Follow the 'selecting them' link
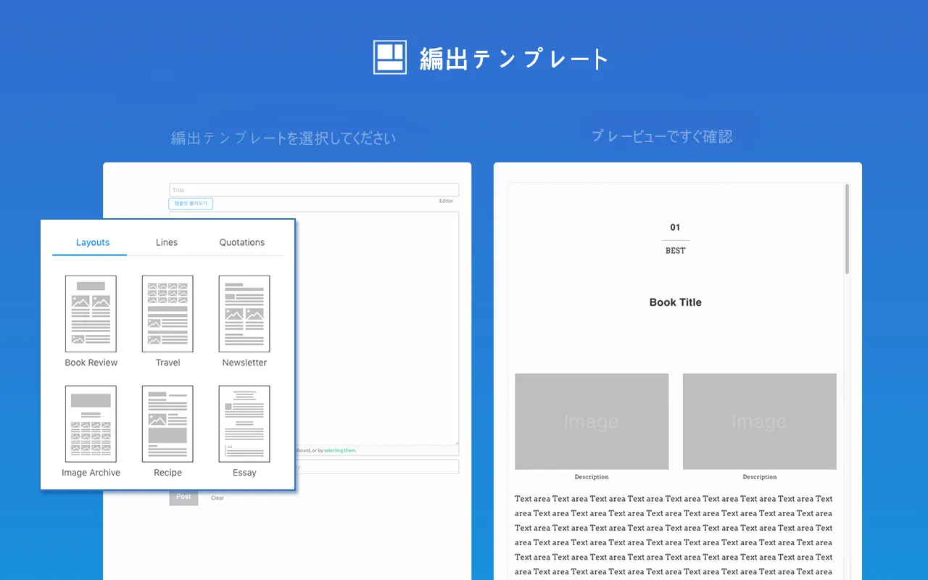Image resolution: width=928 pixels, height=580 pixels. [x=340, y=450]
